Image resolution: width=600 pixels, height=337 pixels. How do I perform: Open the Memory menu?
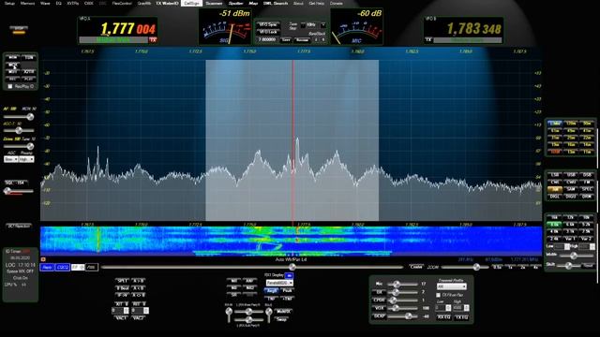click(x=27, y=4)
